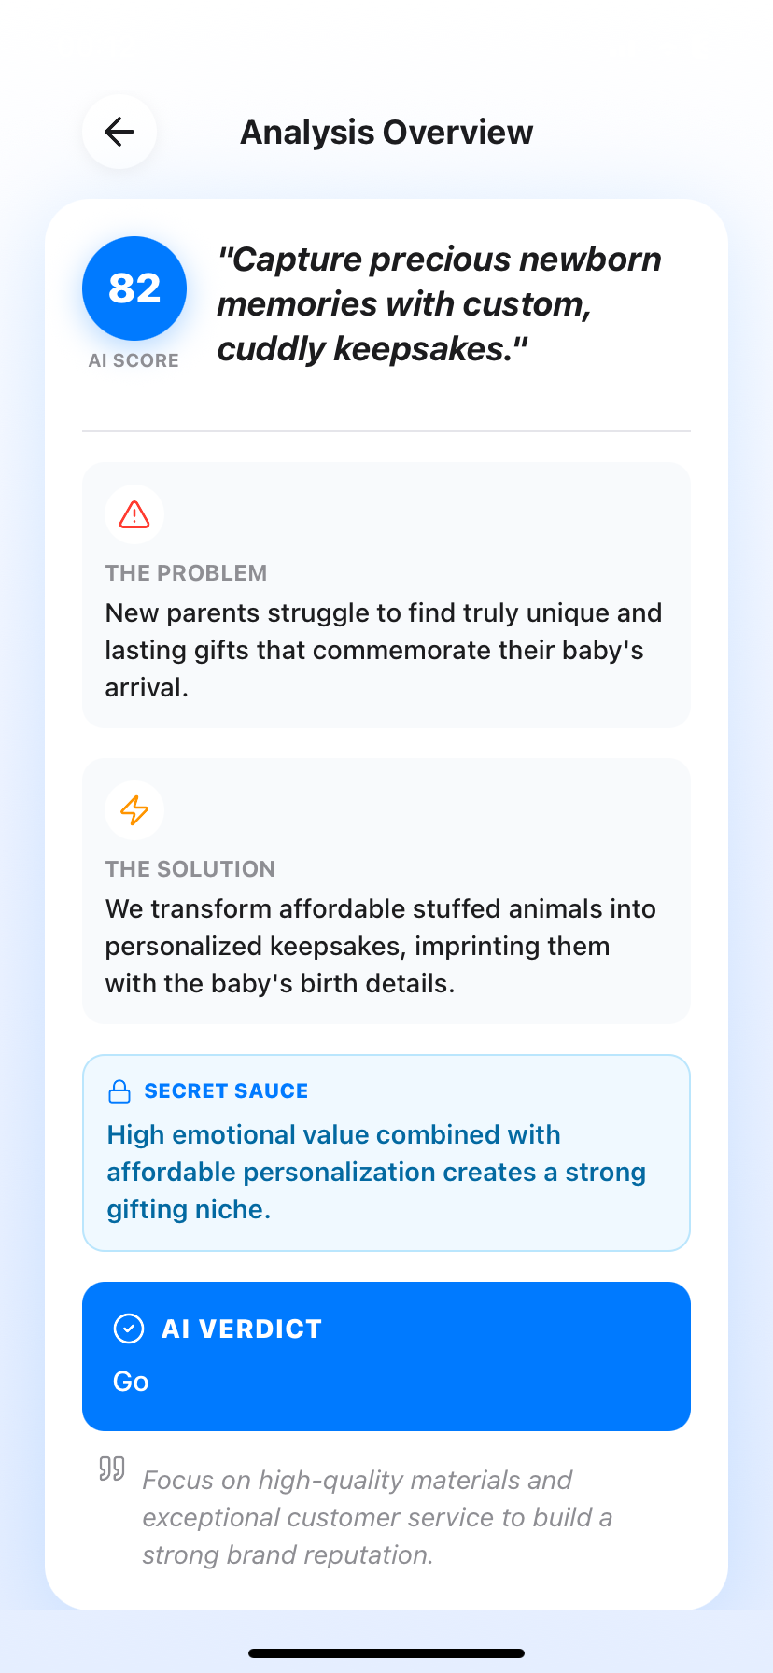Image resolution: width=773 pixels, height=1673 pixels.
Task: Collapse the Problem description
Action: coord(383,649)
